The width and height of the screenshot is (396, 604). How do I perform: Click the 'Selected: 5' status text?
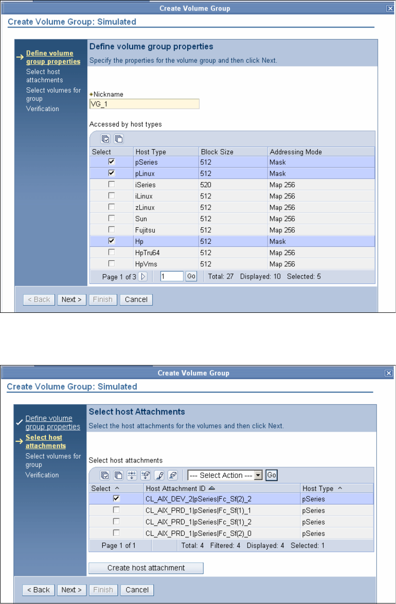[304, 277]
